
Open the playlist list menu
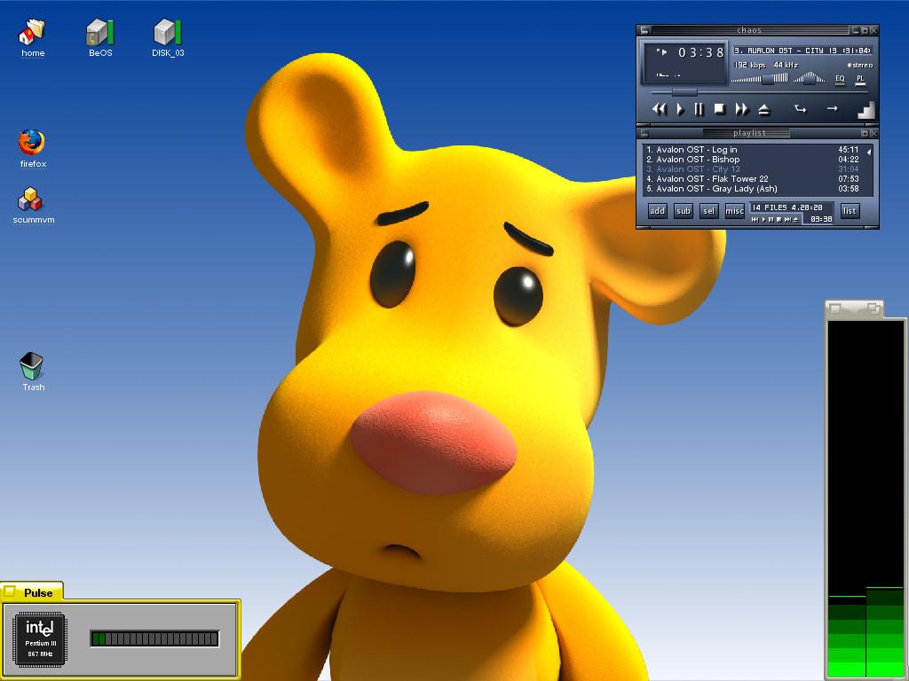(x=850, y=211)
